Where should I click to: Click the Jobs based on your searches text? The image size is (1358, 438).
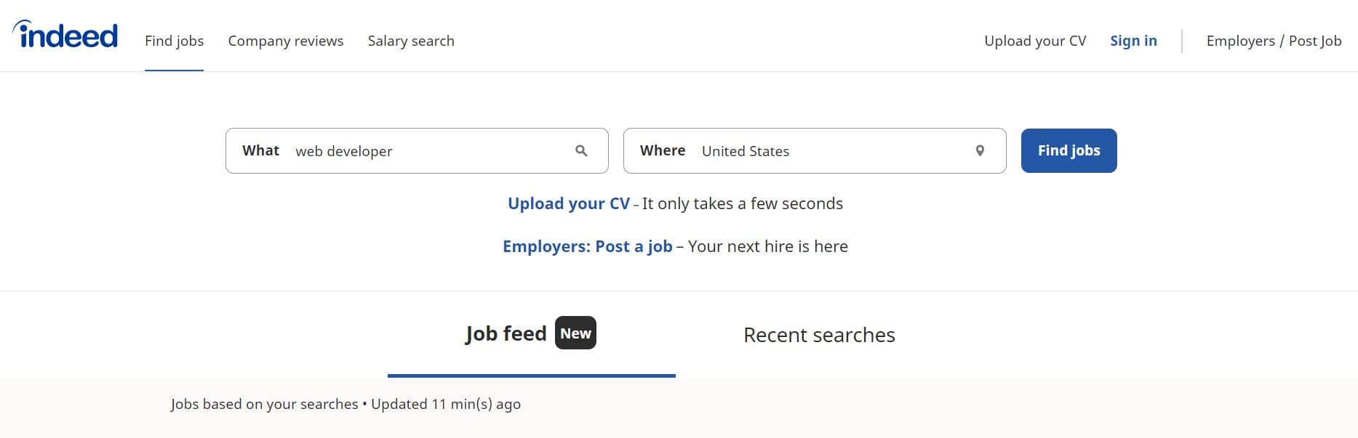pos(264,405)
